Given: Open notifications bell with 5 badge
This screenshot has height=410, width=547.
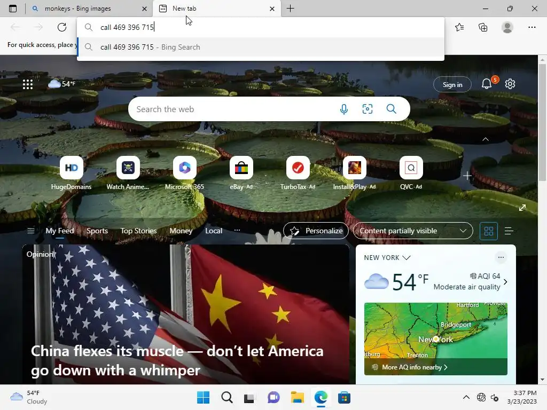Looking at the screenshot, I should click(488, 83).
